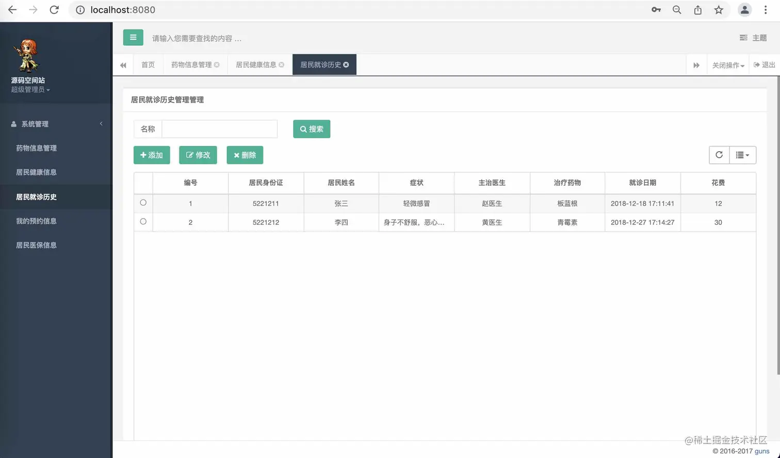The image size is (780, 458).
Task: Close the 居民就诊历史 tab
Action: coord(346,64)
